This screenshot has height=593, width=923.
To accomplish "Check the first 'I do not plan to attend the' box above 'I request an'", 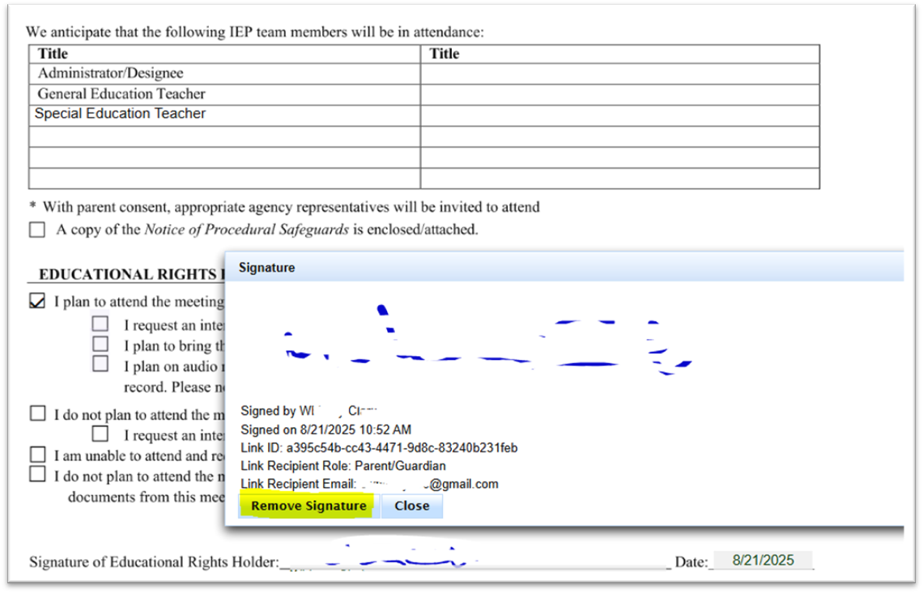I will pos(38,413).
